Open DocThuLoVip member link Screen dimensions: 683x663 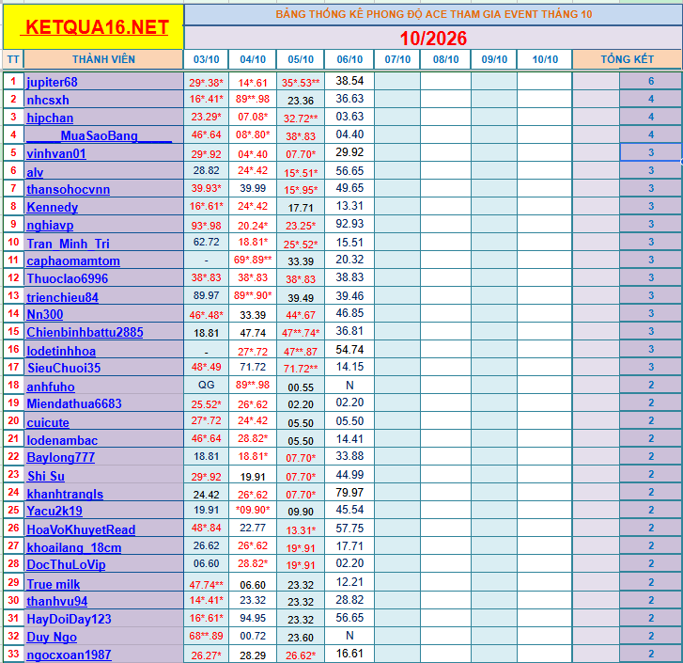[x=66, y=564]
